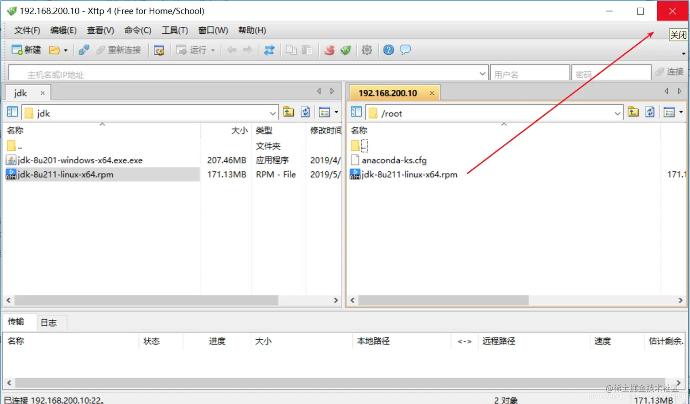Open the 命令(C) menu
Image resolution: width=690 pixels, height=404 pixels.
(x=138, y=31)
